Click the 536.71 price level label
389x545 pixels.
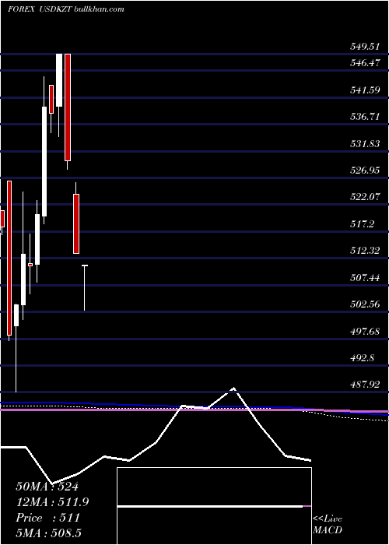pos(365,117)
